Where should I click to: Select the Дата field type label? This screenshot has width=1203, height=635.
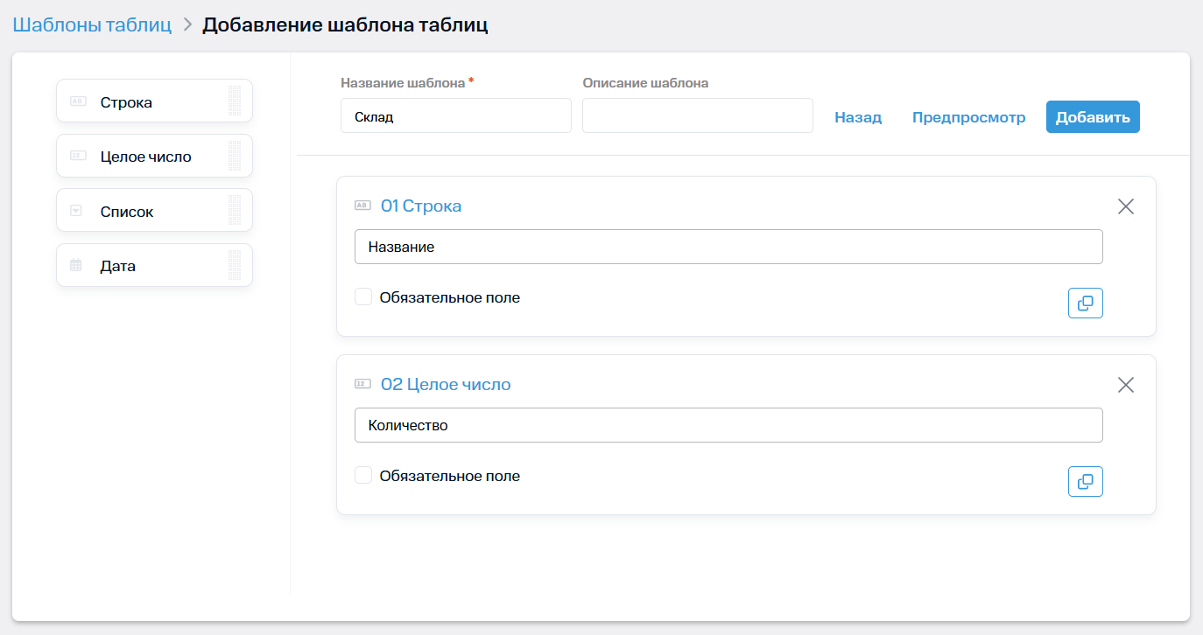pyautogui.click(x=118, y=266)
